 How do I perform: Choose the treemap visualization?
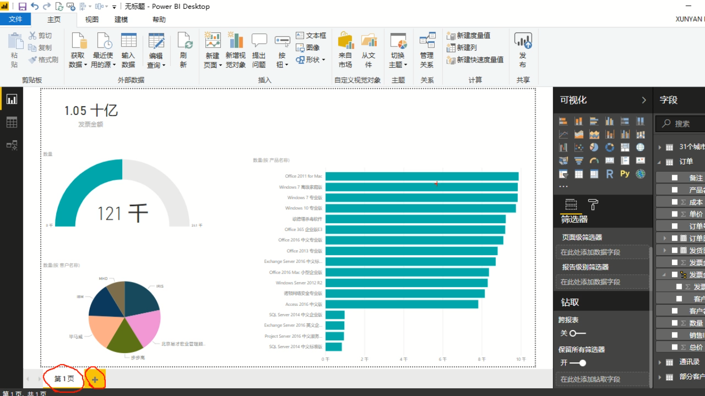[x=625, y=147]
